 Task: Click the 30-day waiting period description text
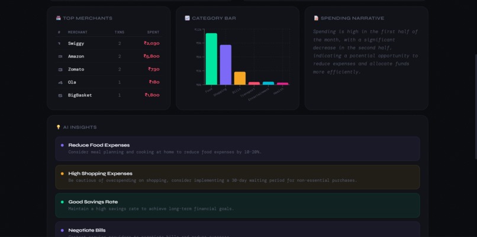tap(212, 180)
